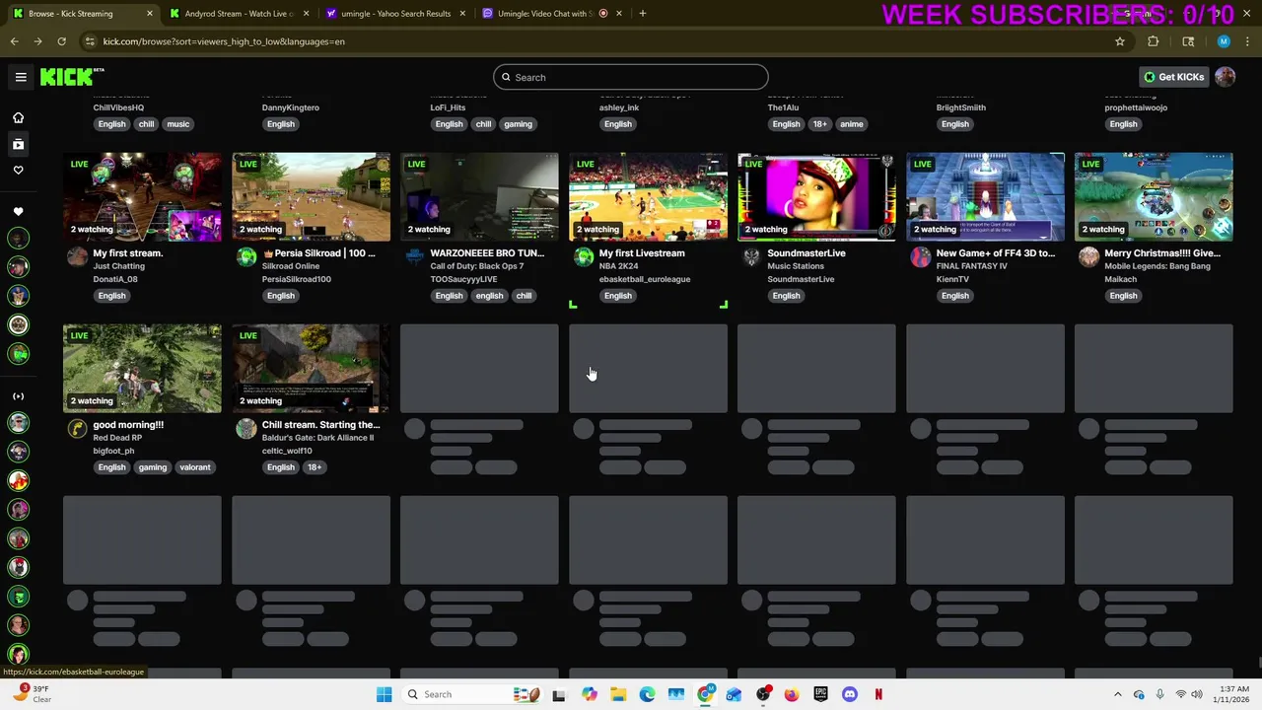
Task: Click Silkroad Online category link
Action: [x=291, y=266]
